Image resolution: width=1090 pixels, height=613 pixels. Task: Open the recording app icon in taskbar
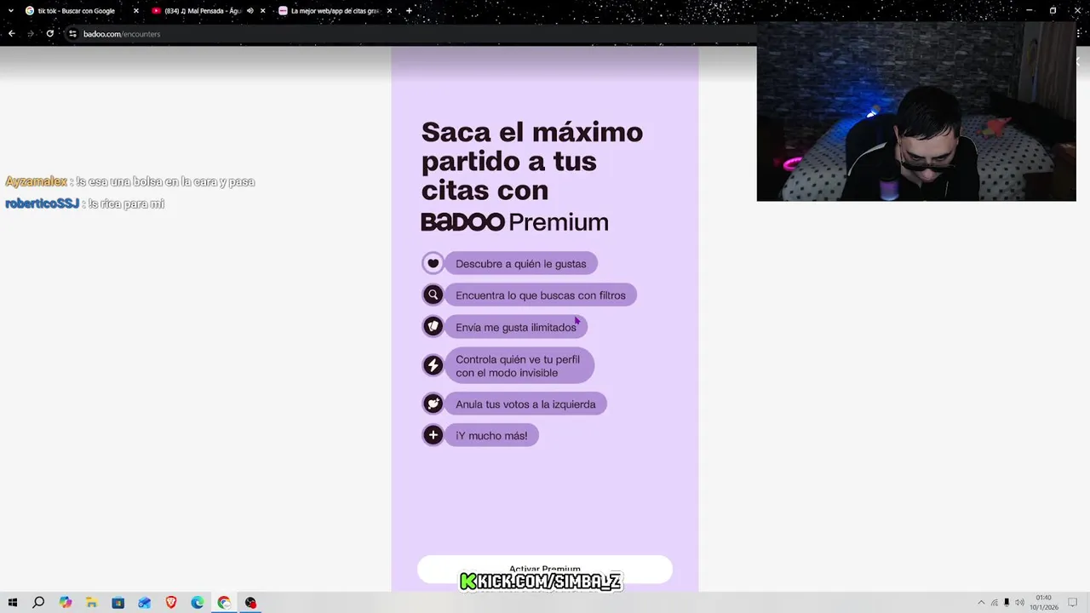pyautogui.click(x=250, y=603)
